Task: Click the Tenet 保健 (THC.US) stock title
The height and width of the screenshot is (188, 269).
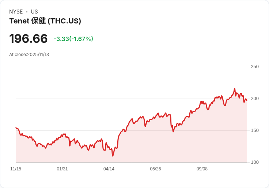Action: click(45, 21)
